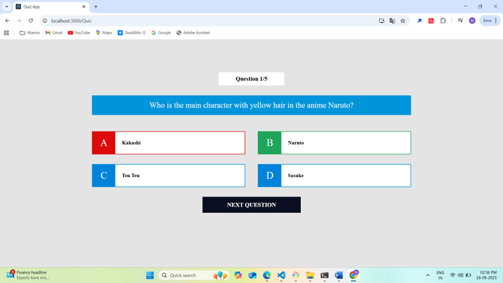Select answer option A Kakashi
This screenshot has height=283, width=503.
168,143
